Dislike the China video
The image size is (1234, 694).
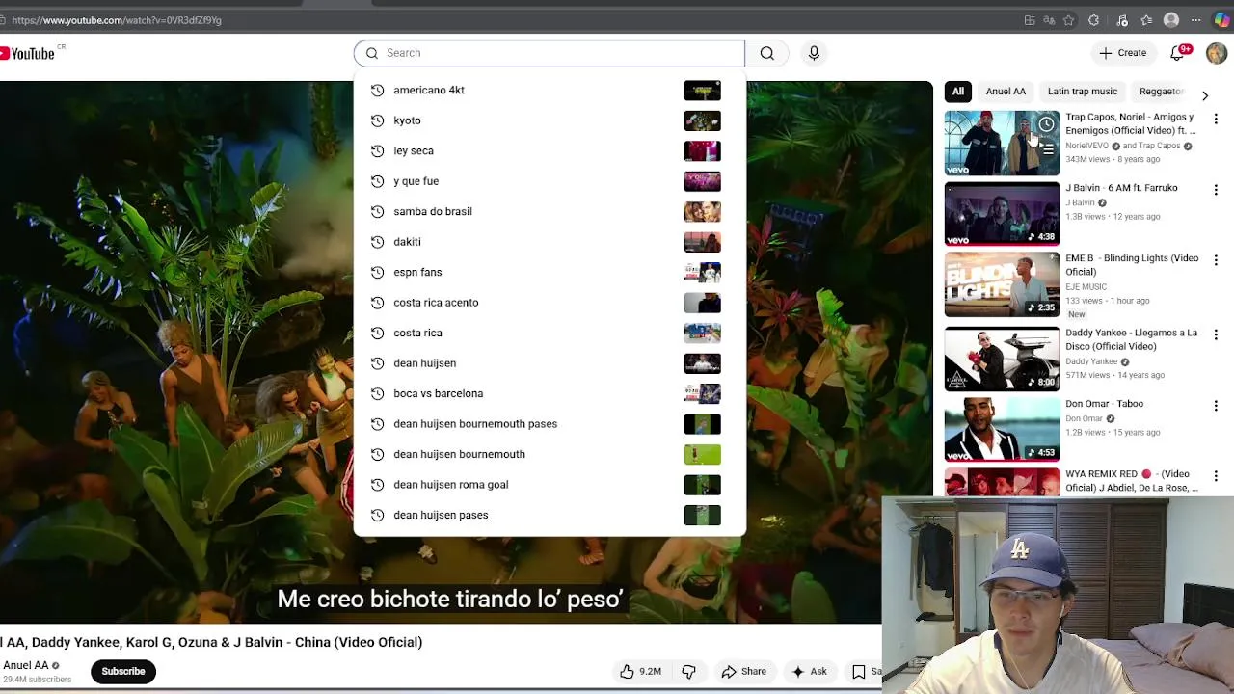pyautogui.click(x=688, y=671)
